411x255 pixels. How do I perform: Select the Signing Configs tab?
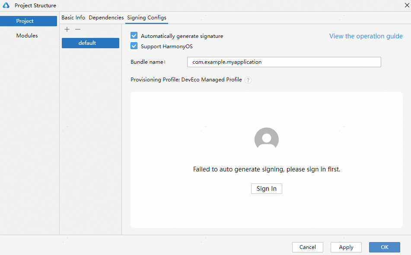click(x=147, y=18)
